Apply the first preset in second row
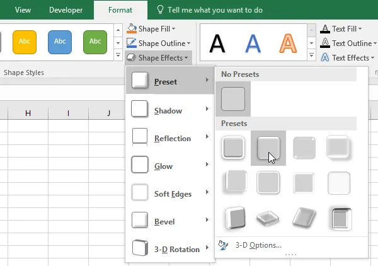Screen dimensions: 378x266 click(x=235, y=182)
